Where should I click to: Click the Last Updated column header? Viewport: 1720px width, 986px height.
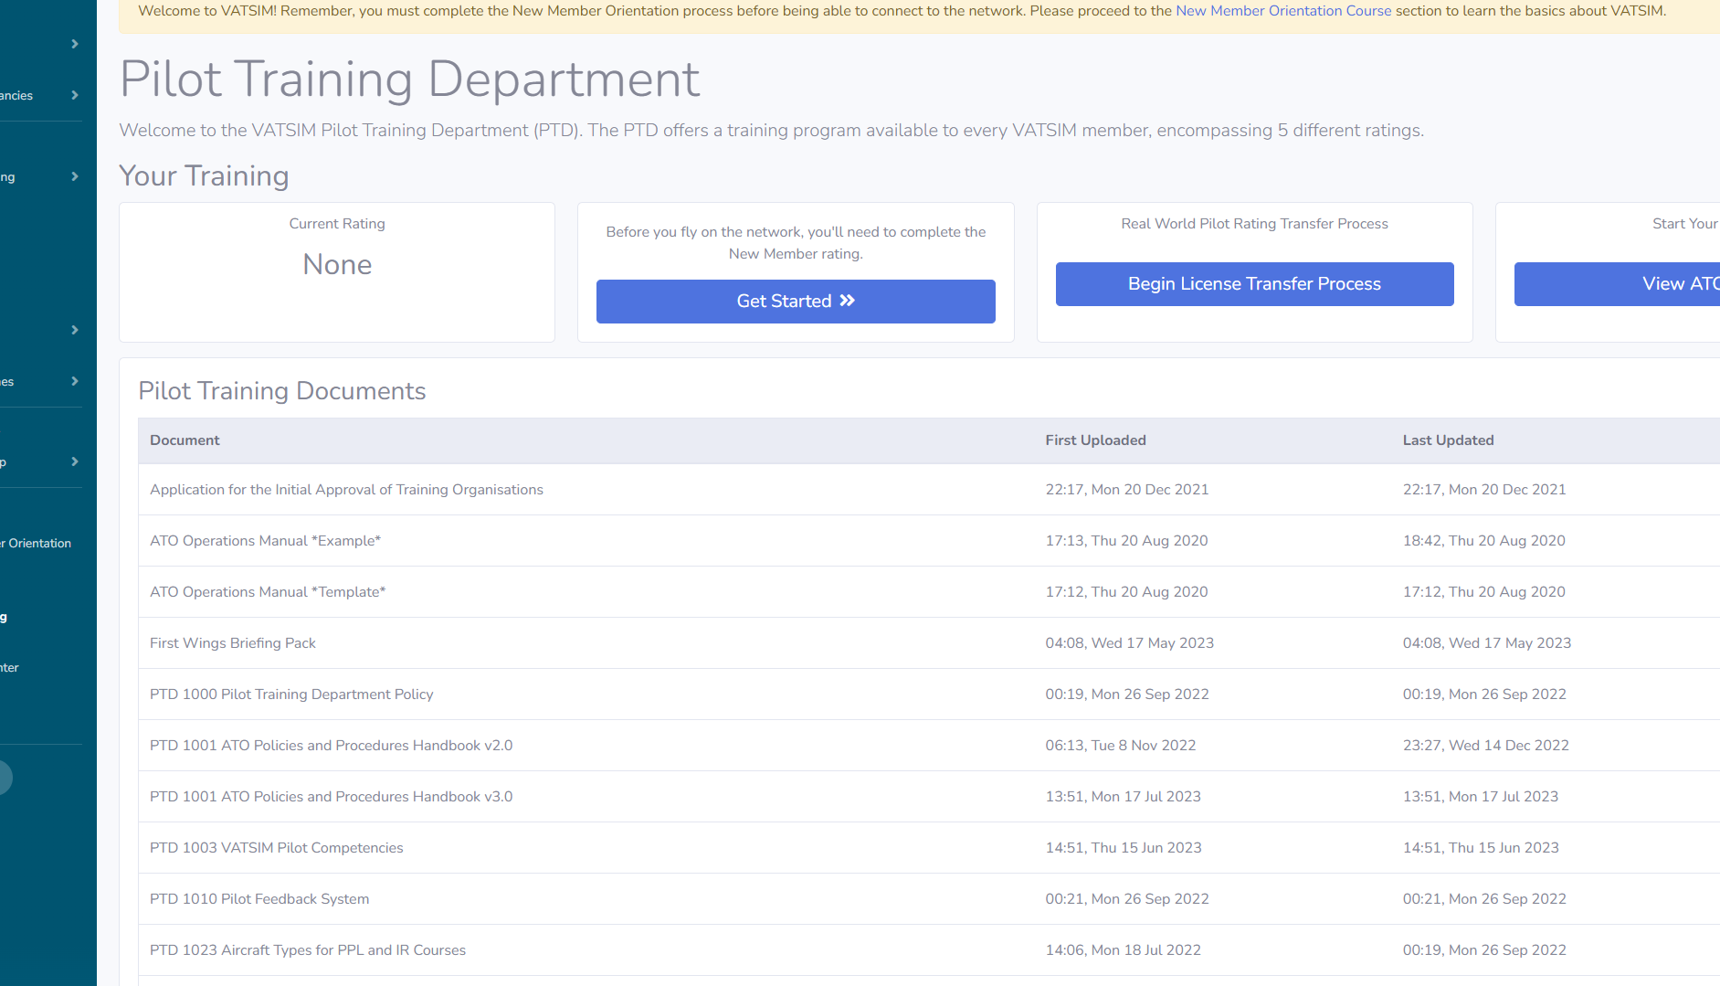pos(1448,440)
